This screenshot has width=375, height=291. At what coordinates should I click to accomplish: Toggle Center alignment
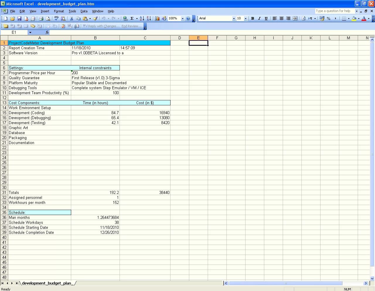282,18
